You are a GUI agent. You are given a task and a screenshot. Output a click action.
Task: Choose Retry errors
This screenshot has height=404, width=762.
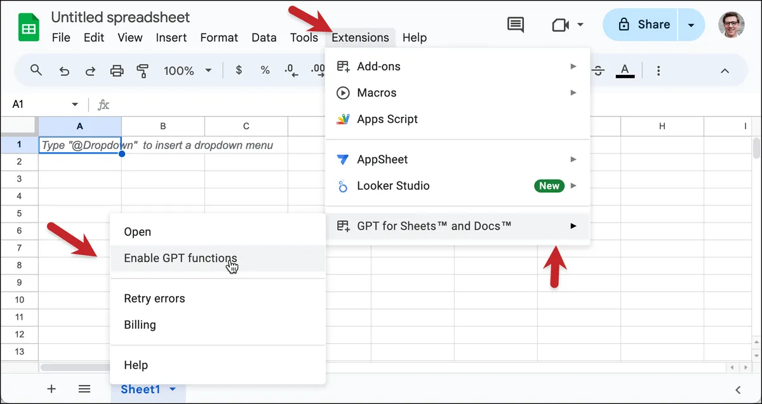point(218,298)
